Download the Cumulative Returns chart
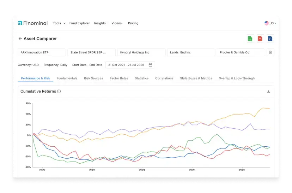 pos(268,91)
